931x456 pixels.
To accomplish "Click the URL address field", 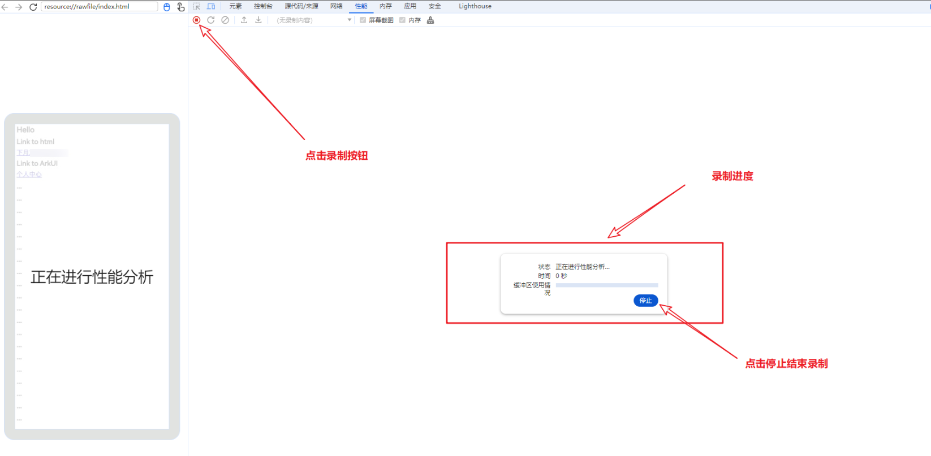I will click(x=99, y=7).
